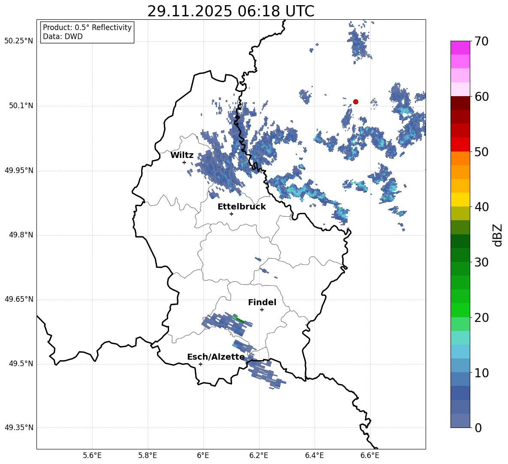508x464 pixels.
Task: Click the Wiltz city label
Action: (182, 155)
